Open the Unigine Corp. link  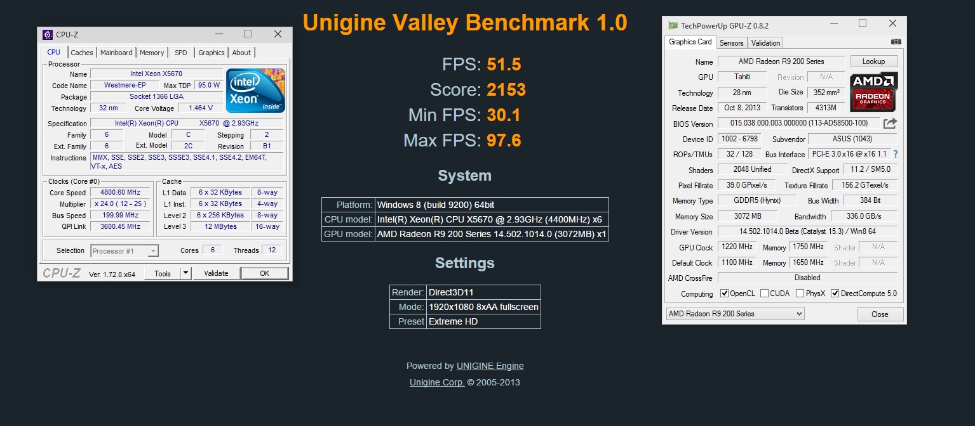[x=437, y=382]
